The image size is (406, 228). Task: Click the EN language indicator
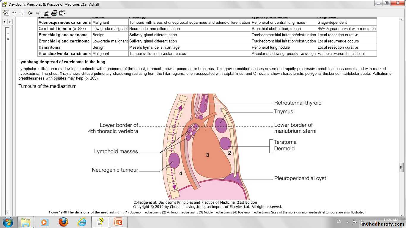point(339,221)
